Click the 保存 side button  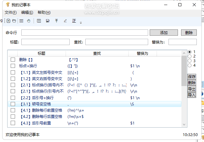(x=192, y=77)
